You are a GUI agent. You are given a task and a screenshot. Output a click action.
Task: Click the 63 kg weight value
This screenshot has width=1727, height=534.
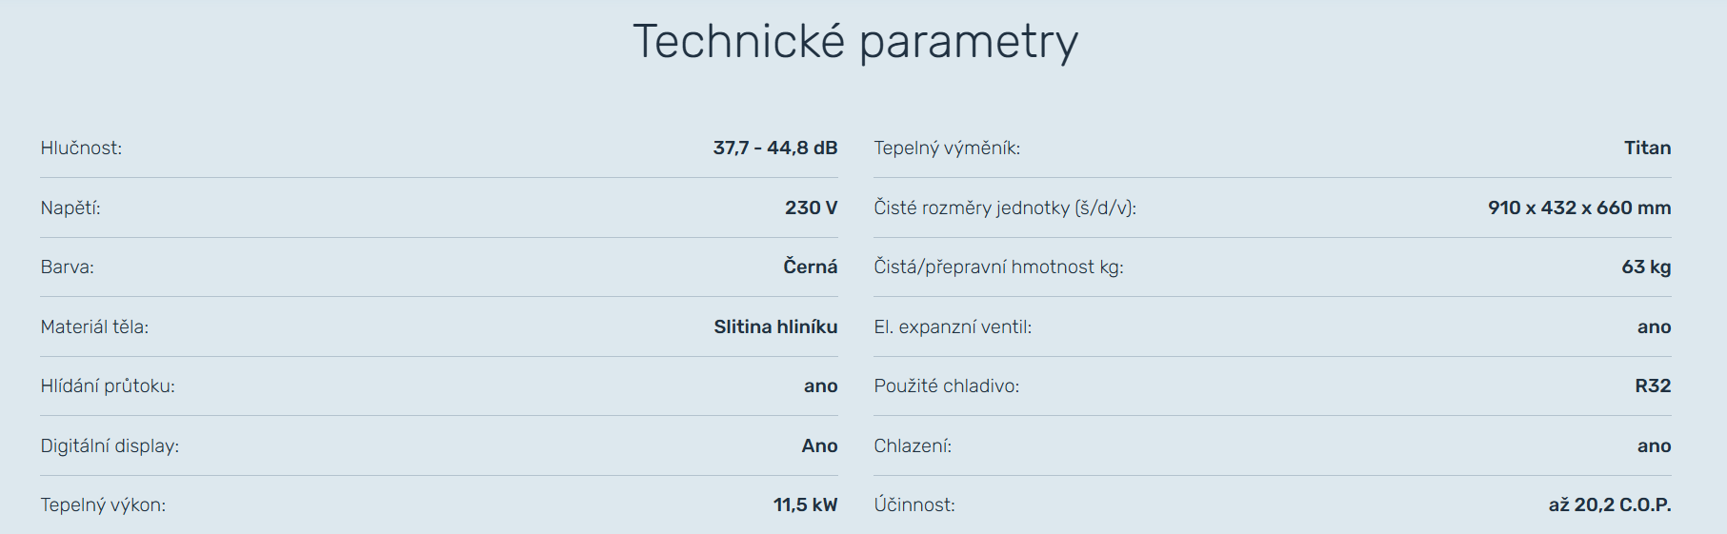click(1646, 267)
